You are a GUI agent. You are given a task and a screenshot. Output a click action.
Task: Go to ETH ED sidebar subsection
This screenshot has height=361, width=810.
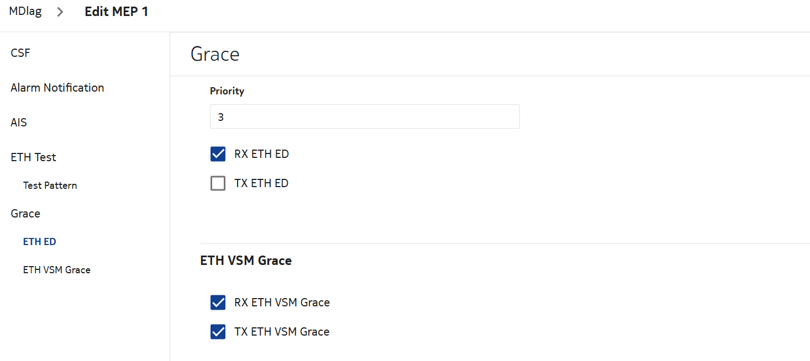(40, 242)
